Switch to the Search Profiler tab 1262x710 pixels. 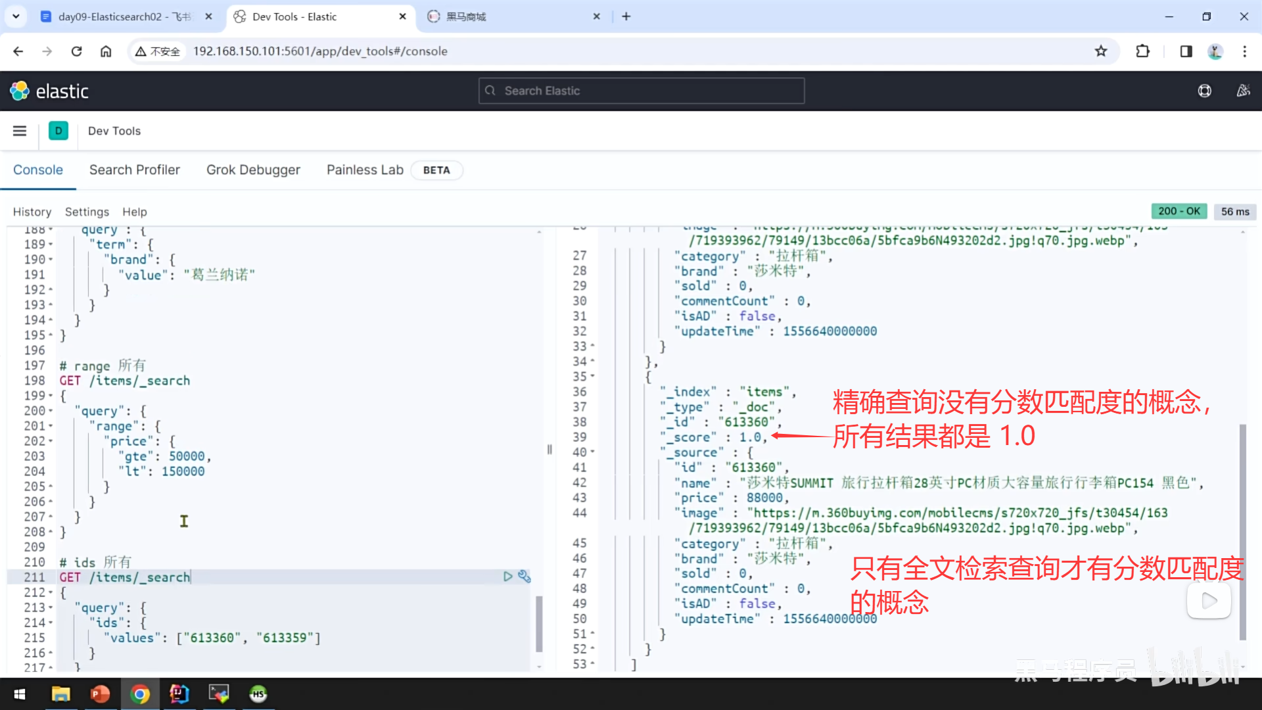[x=134, y=170]
